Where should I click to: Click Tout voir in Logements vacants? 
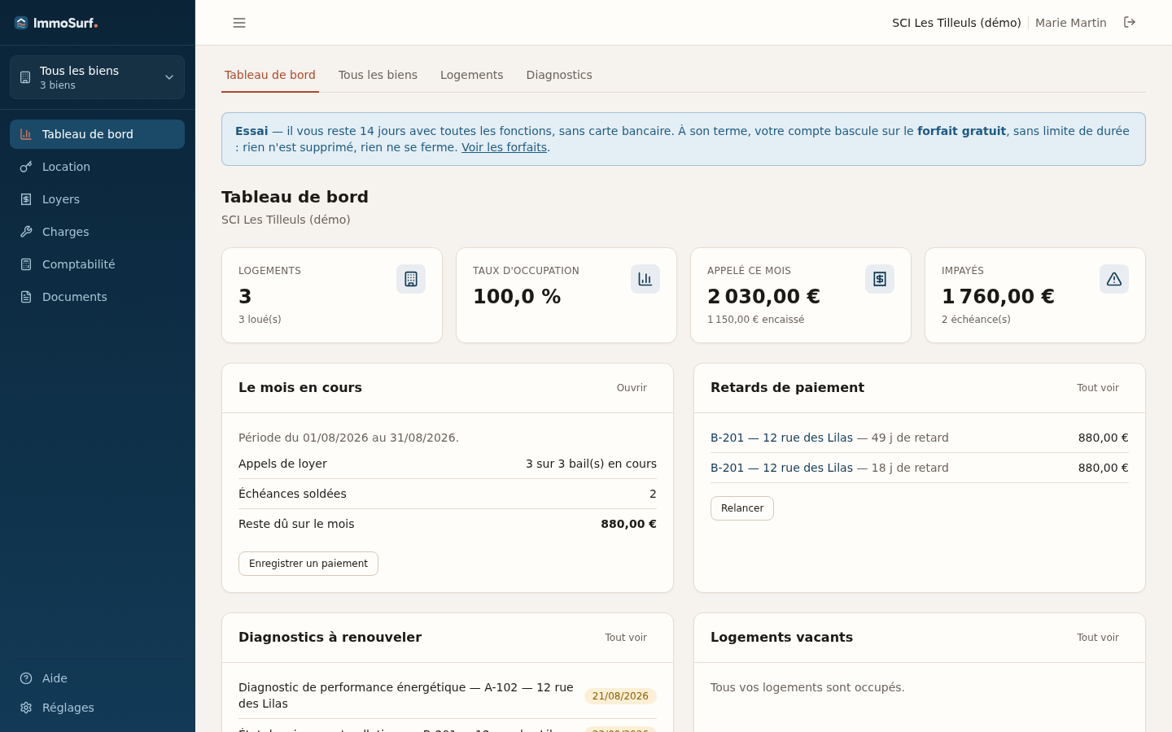tap(1098, 638)
